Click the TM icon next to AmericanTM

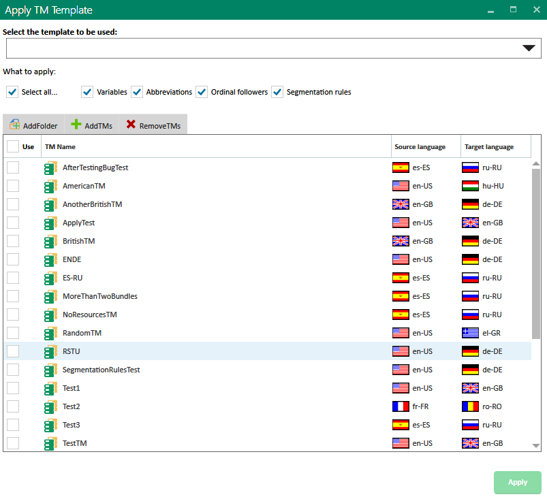(50, 187)
